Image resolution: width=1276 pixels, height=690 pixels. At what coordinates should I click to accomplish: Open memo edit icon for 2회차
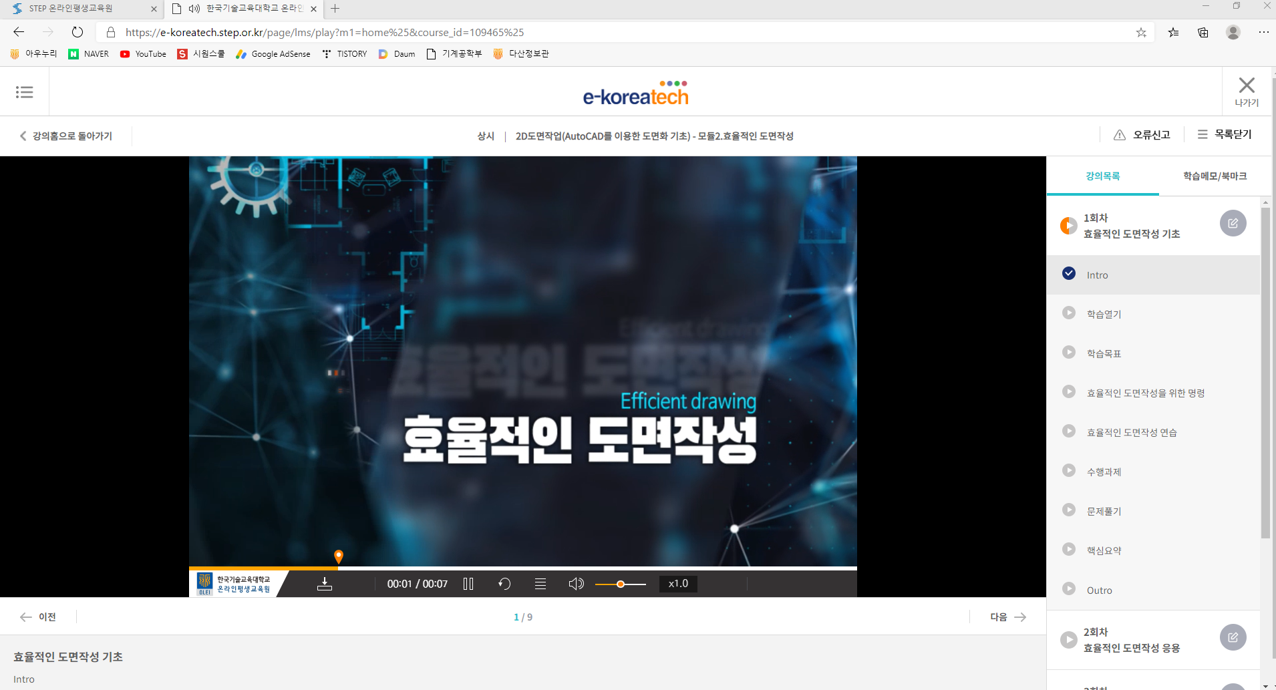[x=1233, y=637]
